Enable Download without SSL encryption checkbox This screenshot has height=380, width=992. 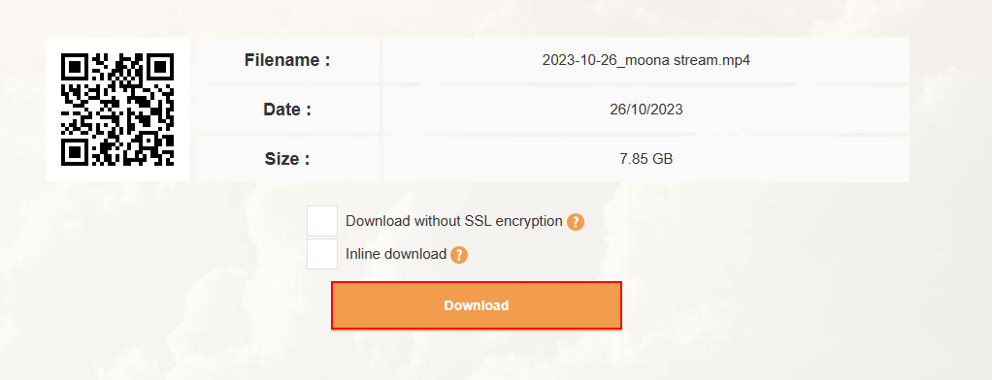322,221
